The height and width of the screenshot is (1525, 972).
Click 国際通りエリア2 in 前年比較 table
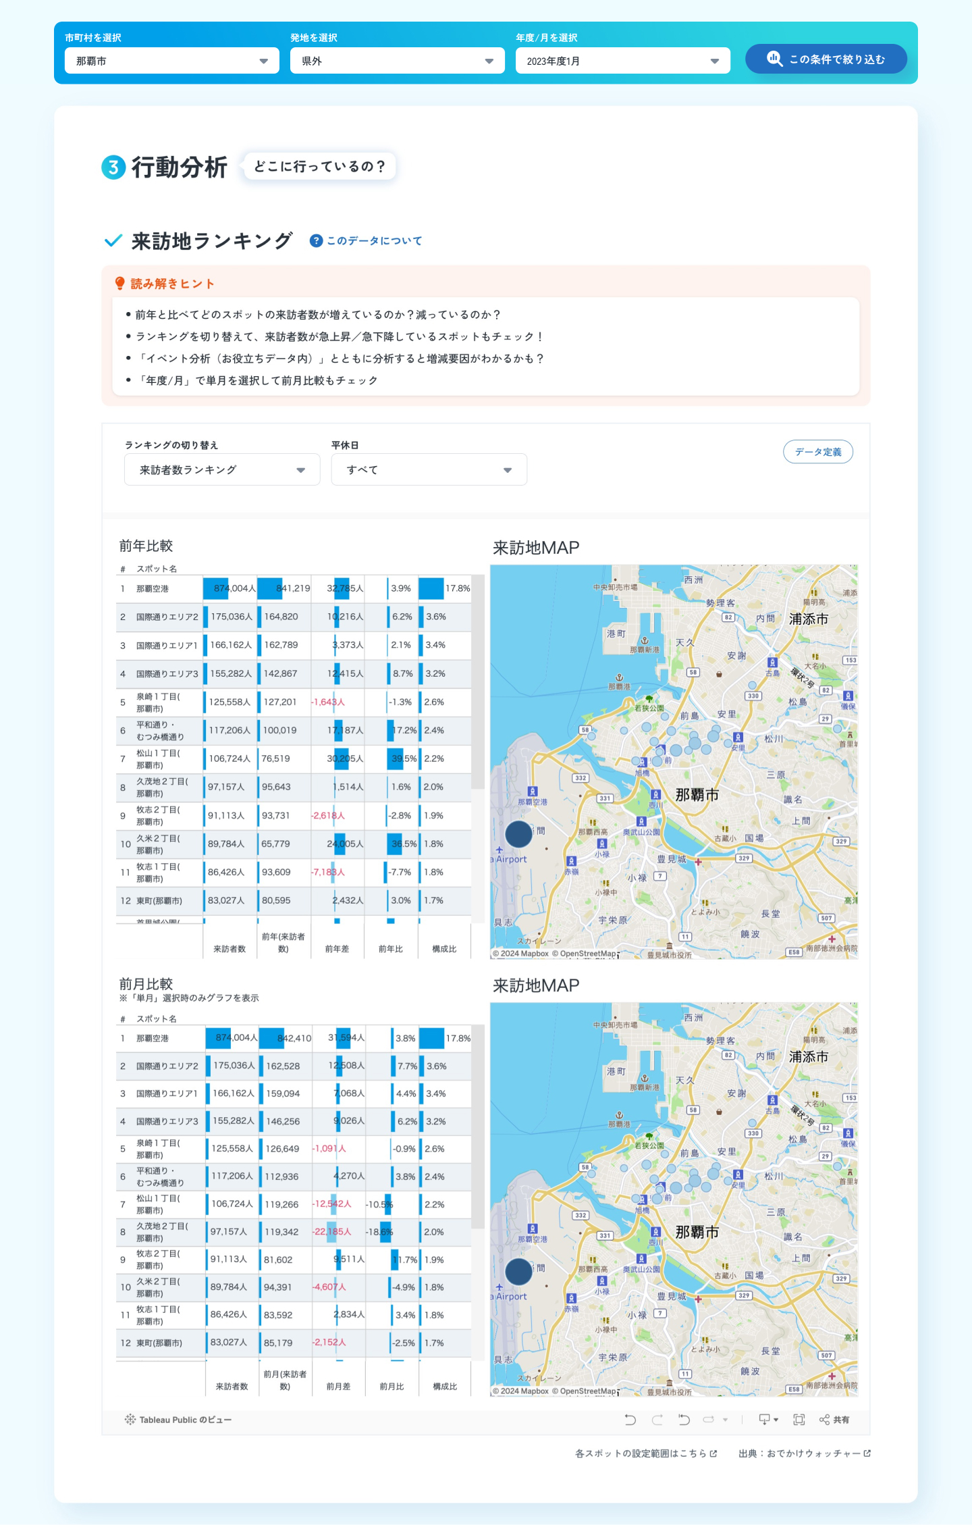167,617
